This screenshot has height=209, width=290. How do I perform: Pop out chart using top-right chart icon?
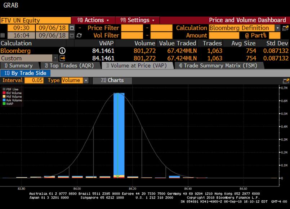(286, 80)
